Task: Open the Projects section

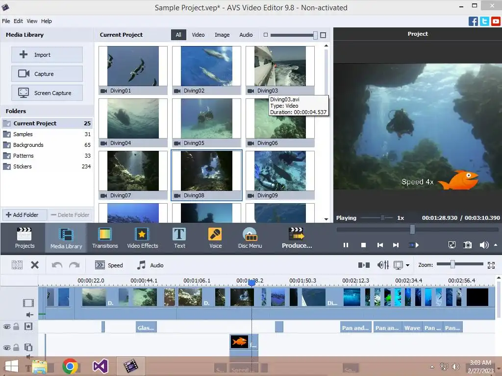Action: (25, 238)
